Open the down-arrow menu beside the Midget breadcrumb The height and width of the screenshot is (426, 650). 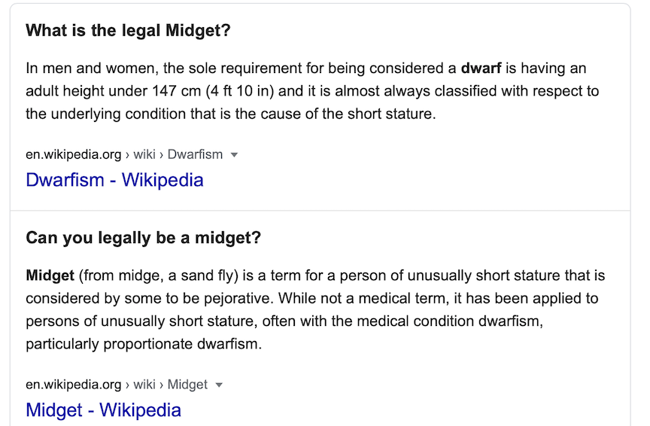219,385
